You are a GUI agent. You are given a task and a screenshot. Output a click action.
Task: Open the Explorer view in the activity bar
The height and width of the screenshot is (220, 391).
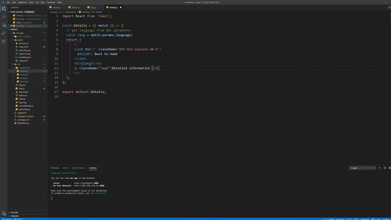click(4, 9)
